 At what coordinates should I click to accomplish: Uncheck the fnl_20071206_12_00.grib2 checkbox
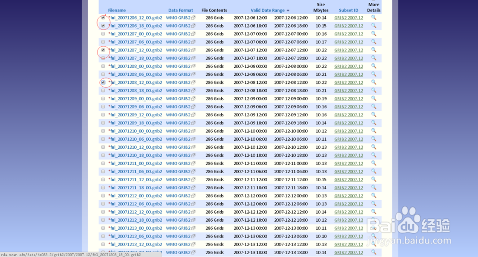point(103,18)
